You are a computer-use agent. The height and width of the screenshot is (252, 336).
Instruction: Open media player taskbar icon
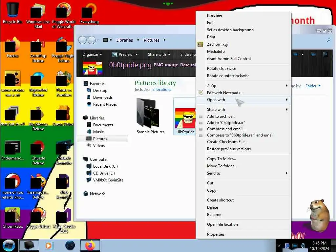click(x=49, y=245)
